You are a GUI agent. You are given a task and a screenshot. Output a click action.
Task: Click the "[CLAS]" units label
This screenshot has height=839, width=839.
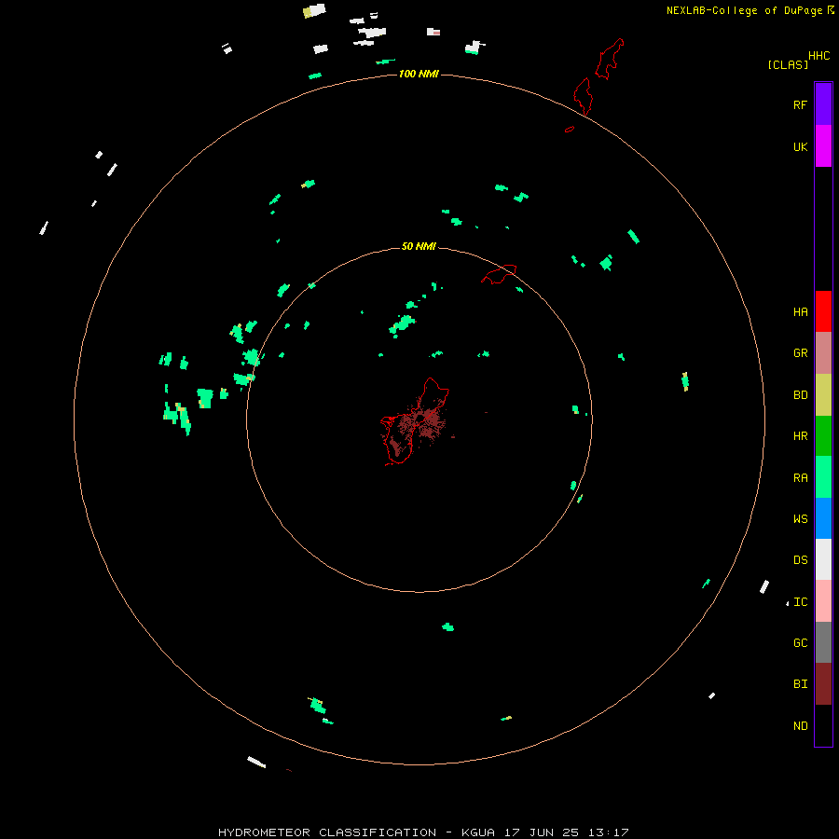pos(788,64)
